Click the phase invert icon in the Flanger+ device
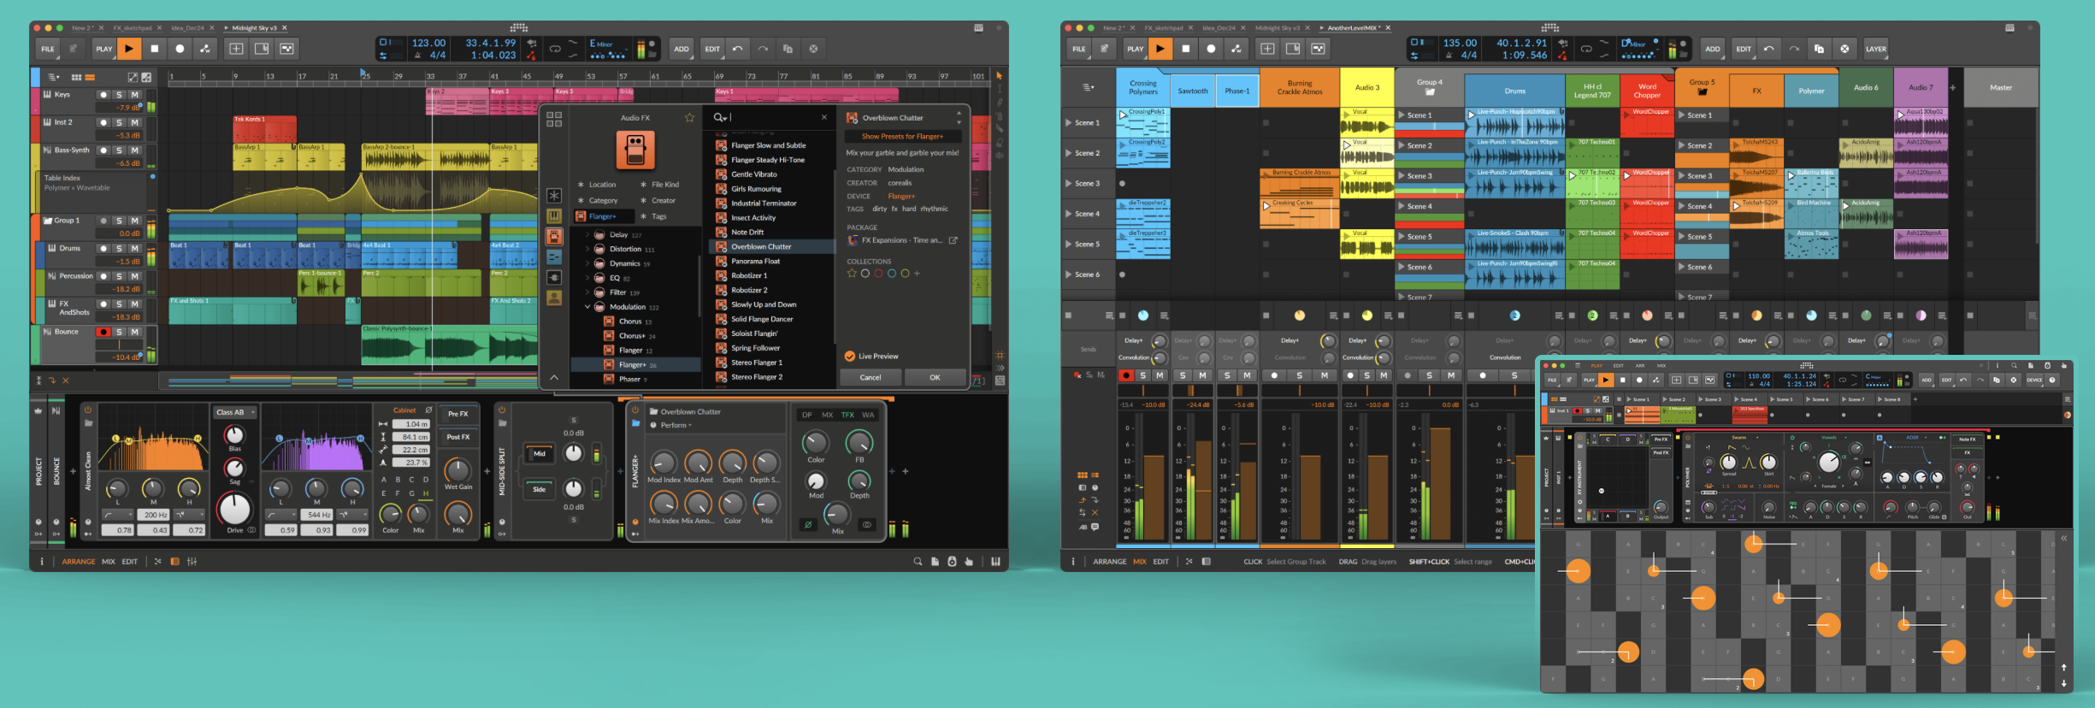 coord(807,524)
